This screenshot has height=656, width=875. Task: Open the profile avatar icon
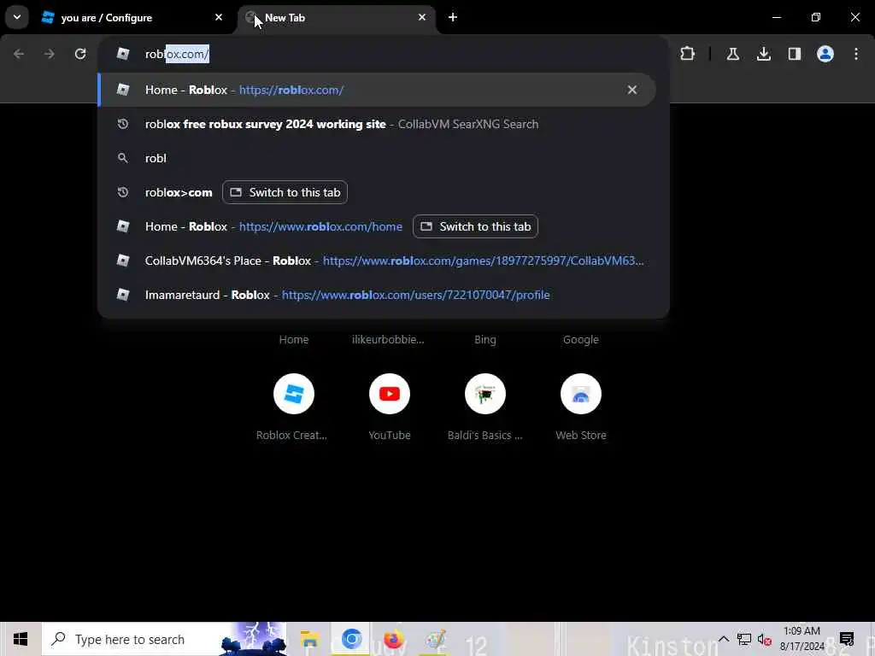(825, 54)
